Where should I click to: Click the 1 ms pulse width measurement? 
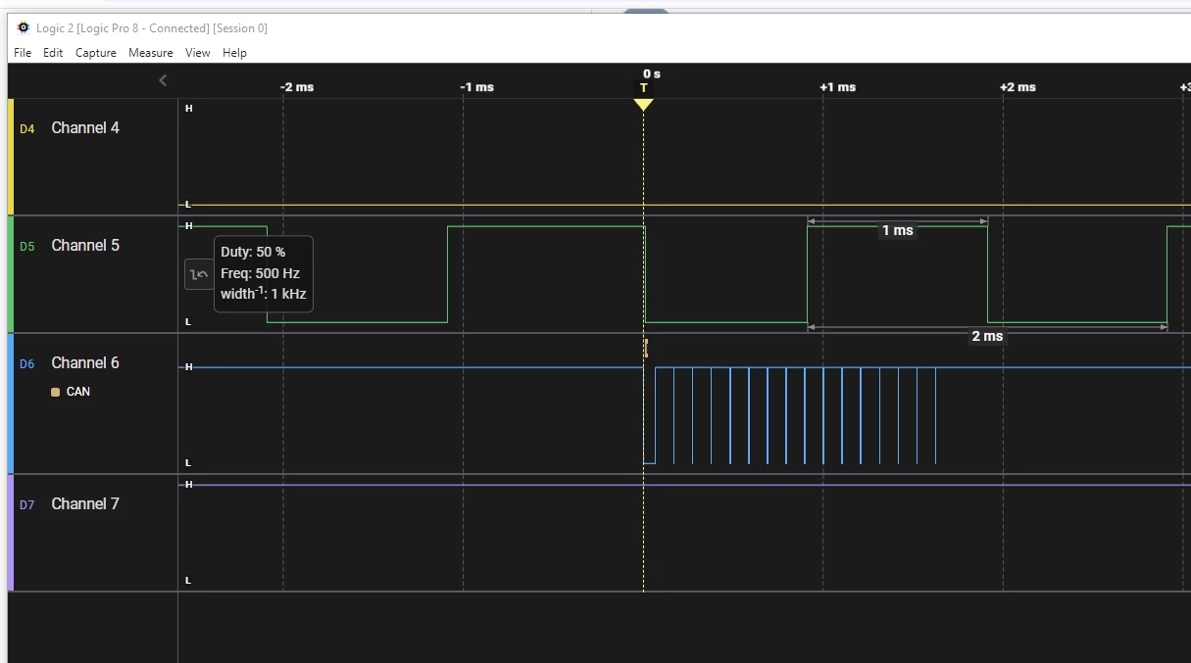click(x=897, y=231)
